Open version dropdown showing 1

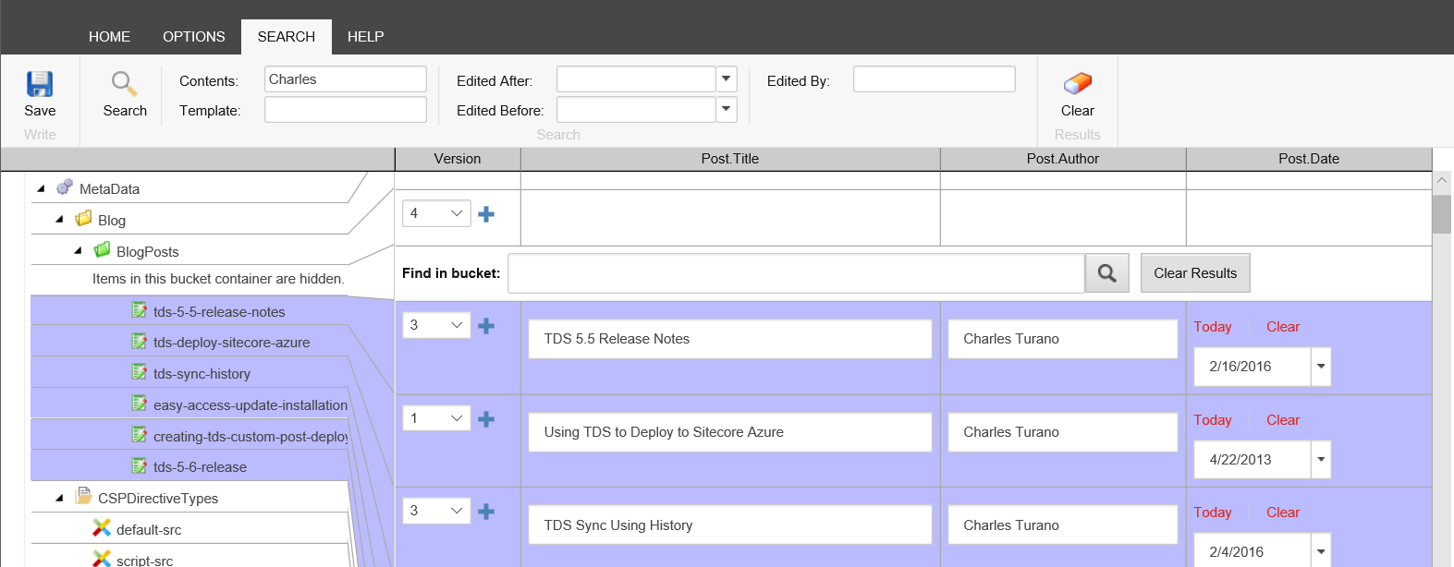point(436,418)
